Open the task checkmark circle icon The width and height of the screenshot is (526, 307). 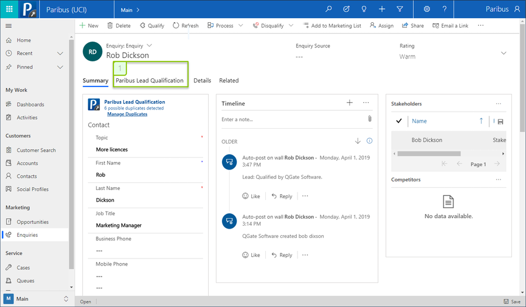click(x=346, y=9)
